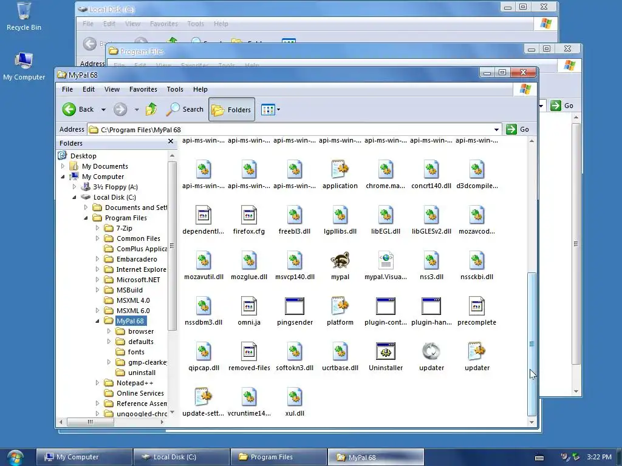Select the ucrtbase.dll file icon
This screenshot has width=622, height=466.
pos(340,351)
